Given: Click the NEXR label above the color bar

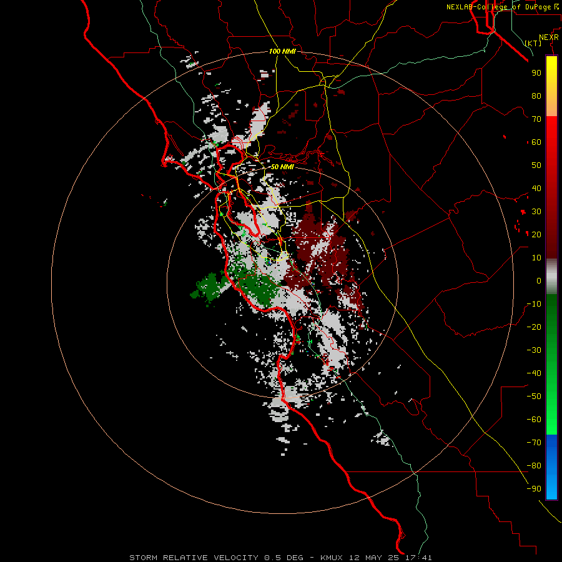Looking at the screenshot, I should (x=549, y=37).
